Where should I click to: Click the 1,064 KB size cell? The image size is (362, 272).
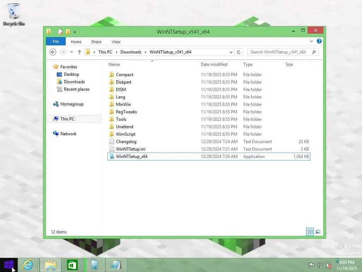pyautogui.click(x=301, y=156)
